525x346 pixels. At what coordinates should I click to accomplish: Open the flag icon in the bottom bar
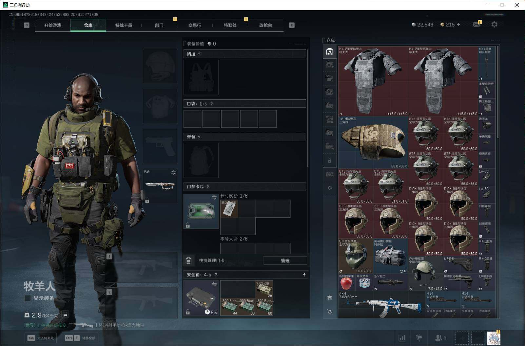[x=419, y=338]
